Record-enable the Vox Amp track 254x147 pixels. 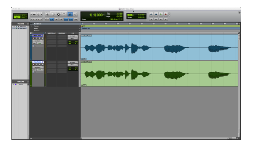pos(34,65)
